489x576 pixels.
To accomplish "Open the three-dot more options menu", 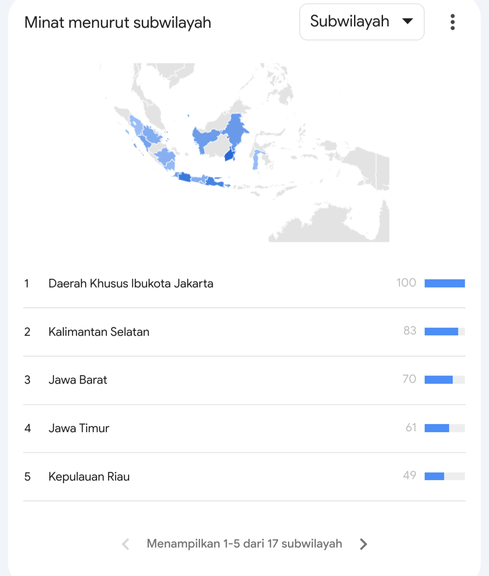I will [x=452, y=22].
